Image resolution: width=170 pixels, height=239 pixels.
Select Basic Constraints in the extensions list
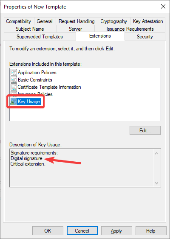tap(35, 80)
